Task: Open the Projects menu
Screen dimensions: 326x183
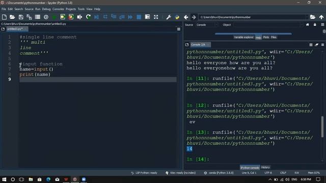Action: 71,9
